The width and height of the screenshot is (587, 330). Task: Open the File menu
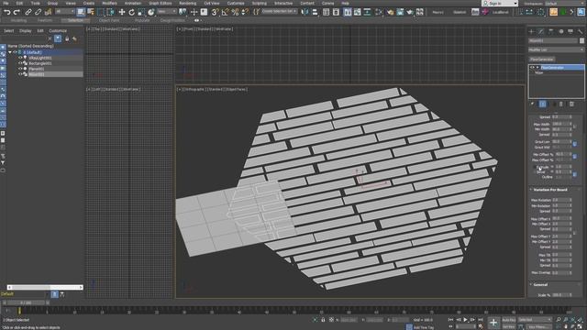coord(6,3)
